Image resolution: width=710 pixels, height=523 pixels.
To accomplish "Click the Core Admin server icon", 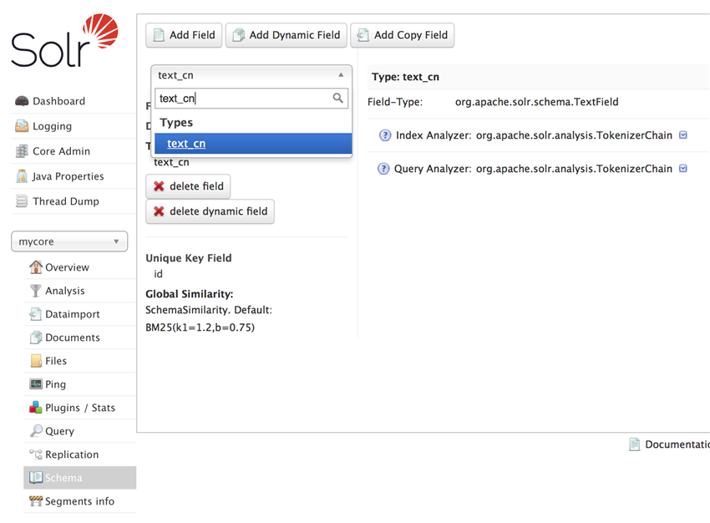I will point(21,151).
